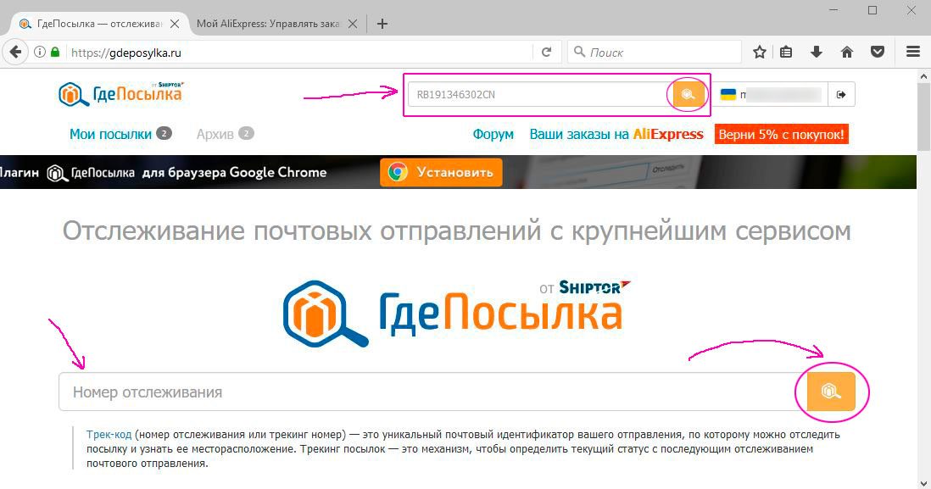Click the Ukraine flag icon
This screenshot has width=931, height=489.
pos(728,94)
